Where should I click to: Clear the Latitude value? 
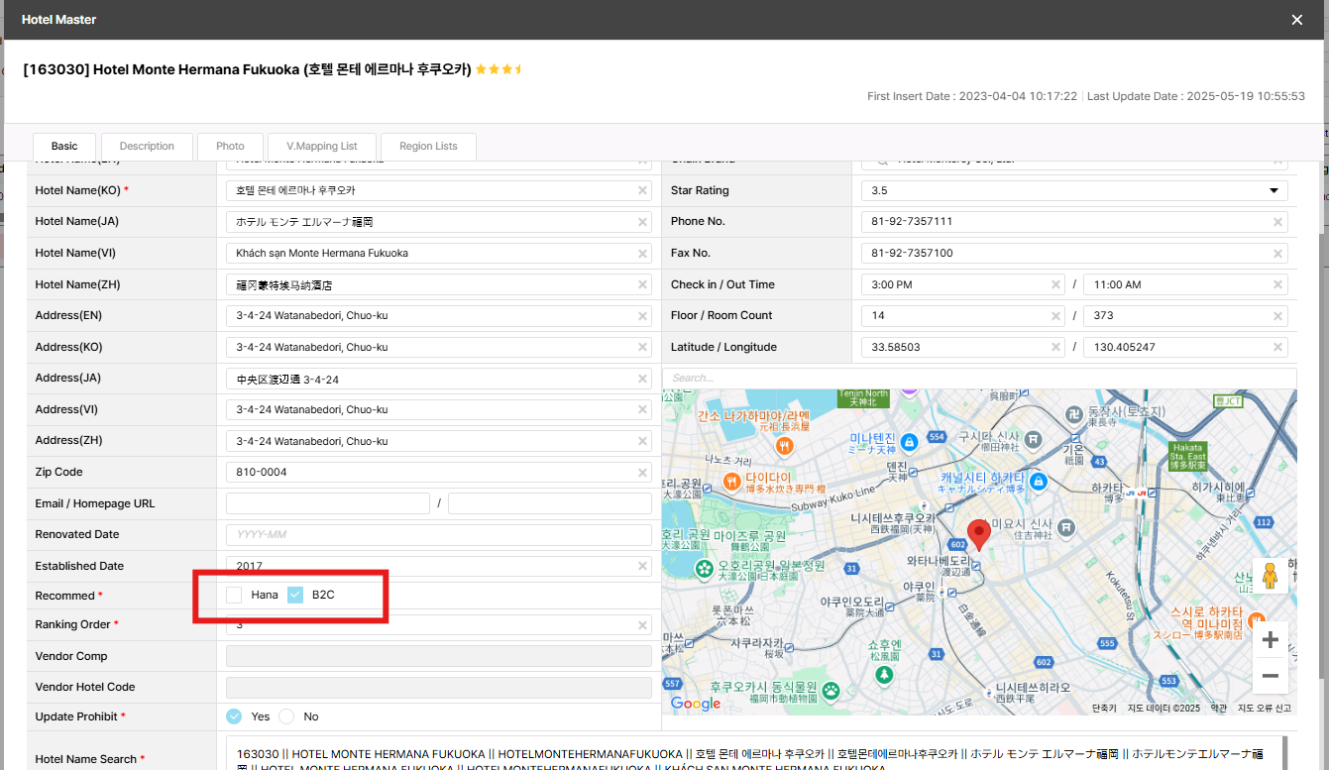pos(1055,348)
